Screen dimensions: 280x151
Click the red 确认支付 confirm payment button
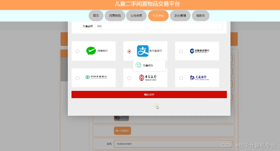[149, 94]
